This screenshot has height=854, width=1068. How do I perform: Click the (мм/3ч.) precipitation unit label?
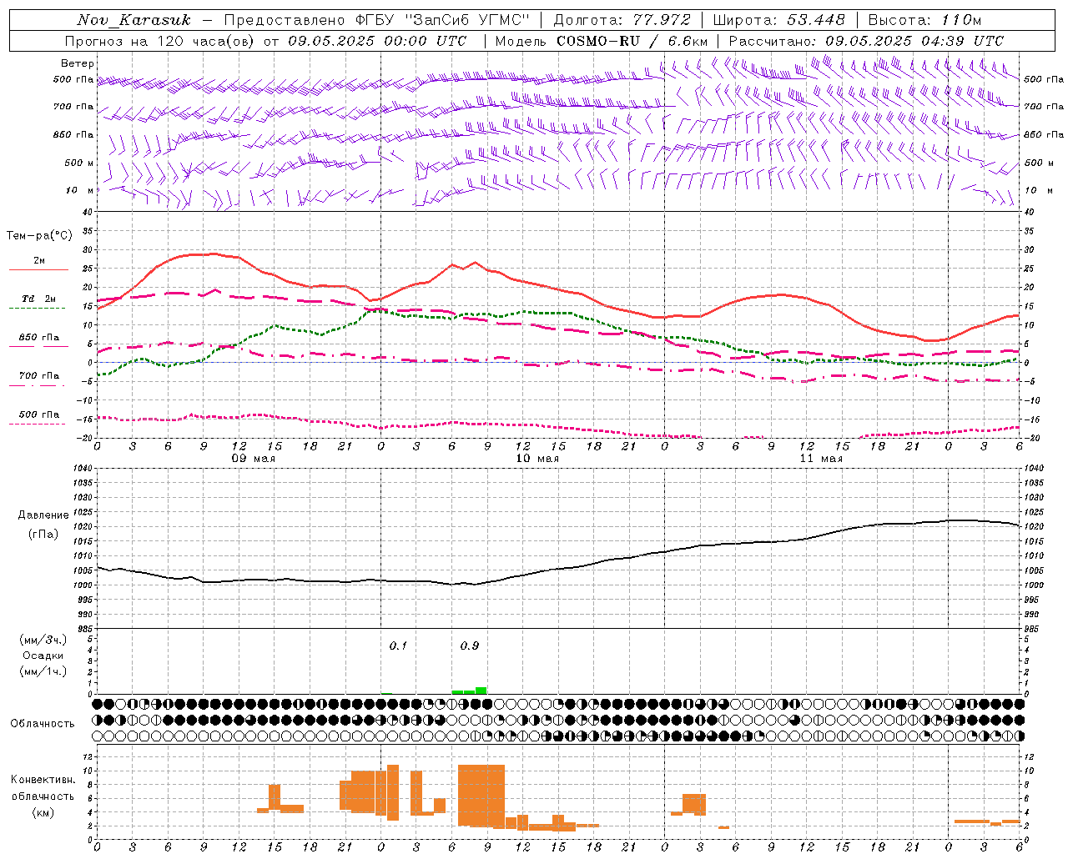43,640
